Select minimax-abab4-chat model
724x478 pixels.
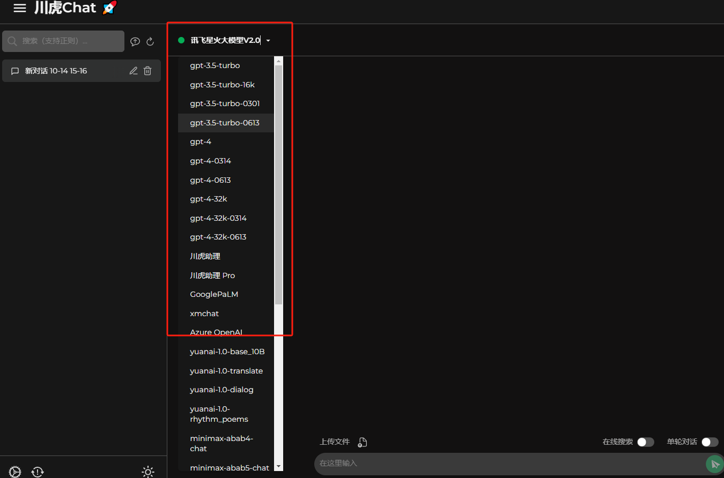pos(226,443)
